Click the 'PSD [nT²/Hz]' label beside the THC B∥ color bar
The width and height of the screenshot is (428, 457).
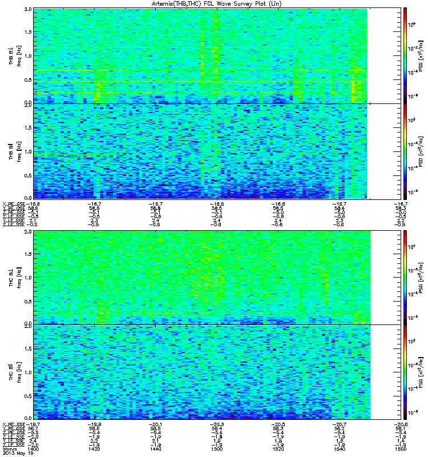pyautogui.click(x=421, y=373)
